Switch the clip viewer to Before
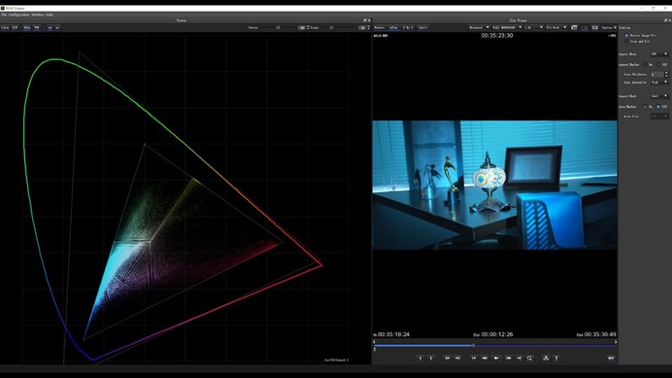Viewport: 672px width, 378px height. (380, 27)
